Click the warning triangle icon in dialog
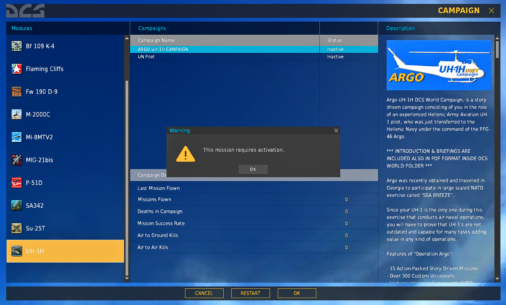 coord(185,154)
